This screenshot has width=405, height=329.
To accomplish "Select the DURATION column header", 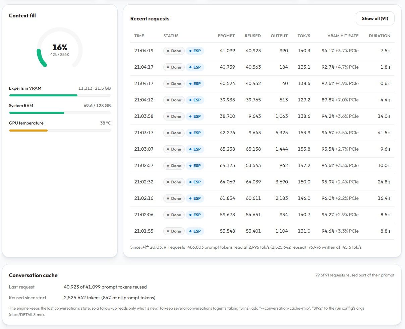I will pyautogui.click(x=380, y=36).
